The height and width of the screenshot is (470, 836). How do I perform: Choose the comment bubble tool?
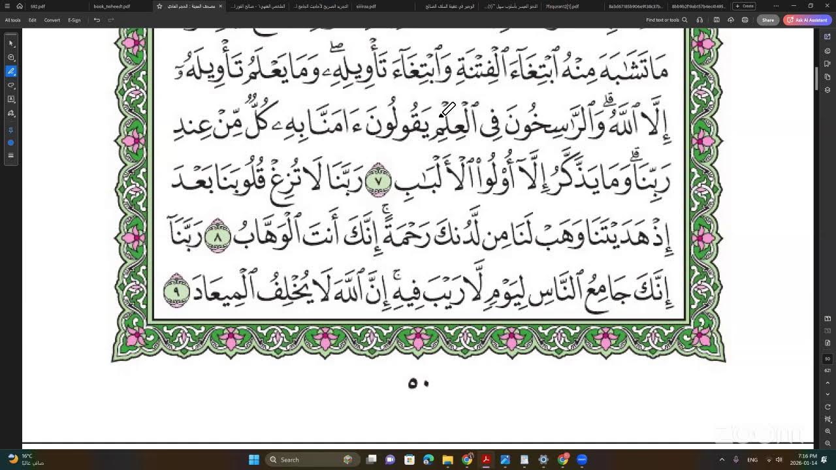pos(11,57)
